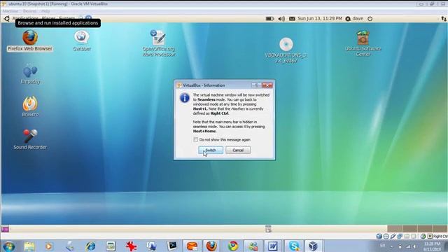Switch to the last workspace in switcher

[440, 229]
